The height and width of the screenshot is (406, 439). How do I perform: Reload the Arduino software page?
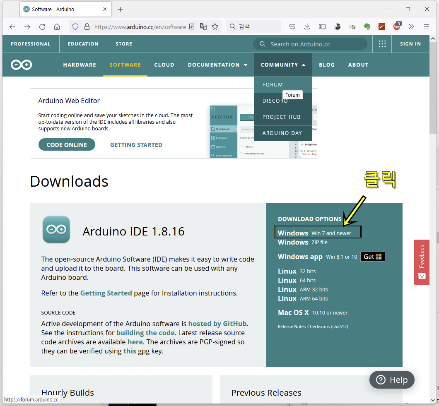coord(42,26)
